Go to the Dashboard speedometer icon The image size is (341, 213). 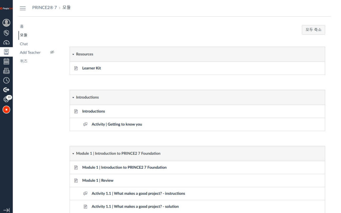[x=6, y=42]
